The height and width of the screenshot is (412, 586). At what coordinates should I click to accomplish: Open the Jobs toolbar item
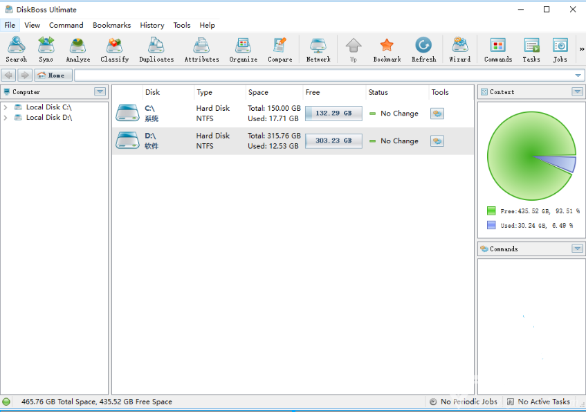(560, 49)
